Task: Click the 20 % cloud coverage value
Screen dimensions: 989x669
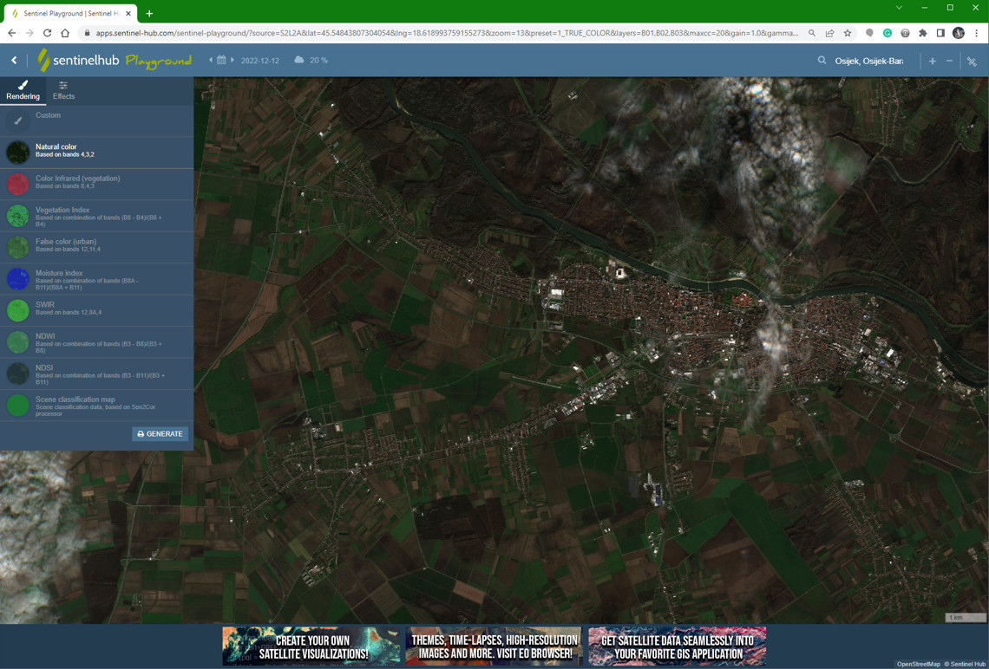Action: [318, 61]
